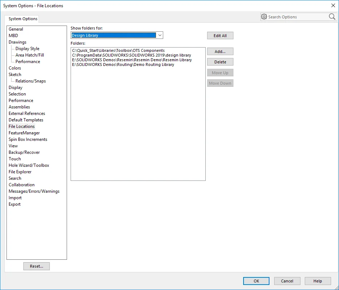This screenshot has height=290, width=339.
Task: Select the OTS Components folder path
Action: coord(118,50)
